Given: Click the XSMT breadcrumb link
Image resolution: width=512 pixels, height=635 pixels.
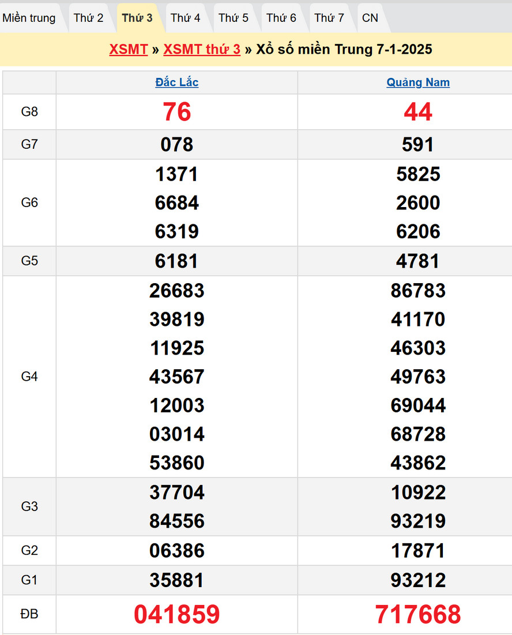Looking at the screenshot, I should (x=129, y=49).
